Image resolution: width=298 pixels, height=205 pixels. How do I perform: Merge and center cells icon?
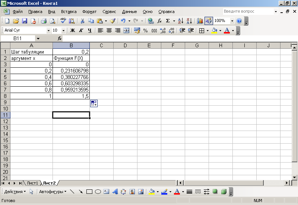[x=126, y=31]
